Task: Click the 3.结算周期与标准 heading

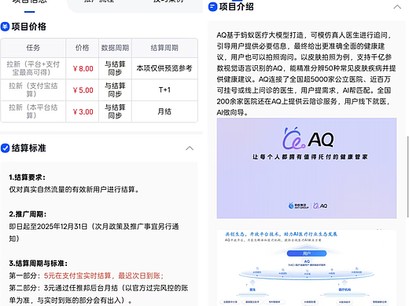Action: point(39,263)
